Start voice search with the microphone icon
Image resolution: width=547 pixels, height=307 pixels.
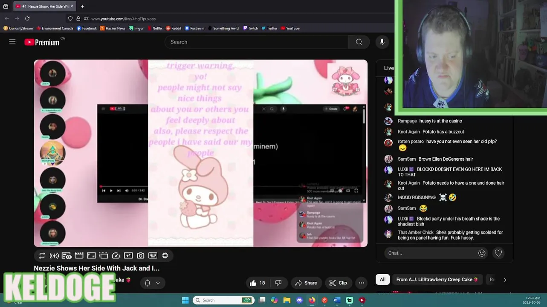382,42
